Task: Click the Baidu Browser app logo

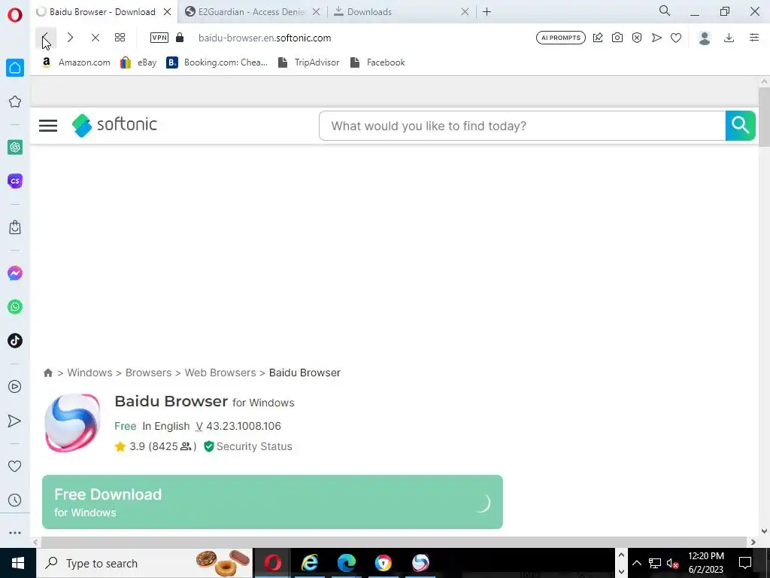Action: [x=73, y=423]
